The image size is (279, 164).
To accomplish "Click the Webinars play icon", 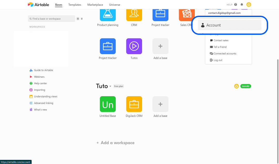I will coord(31,77).
